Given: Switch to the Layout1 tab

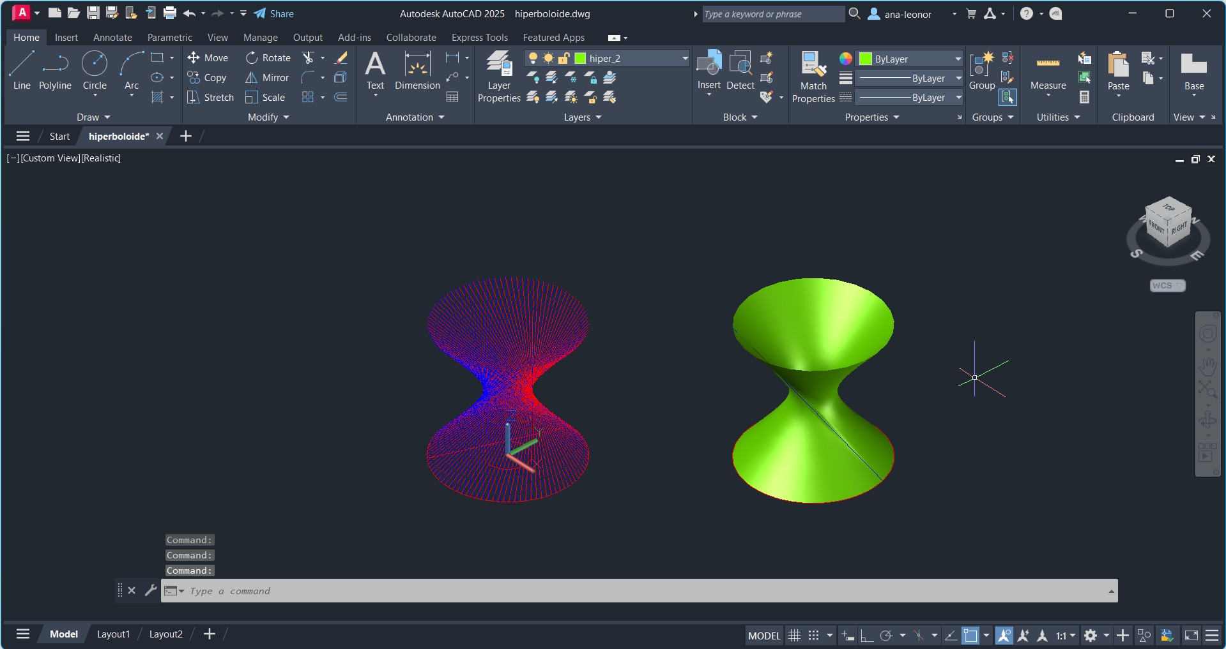Looking at the screenshot, I should point(113,634).
